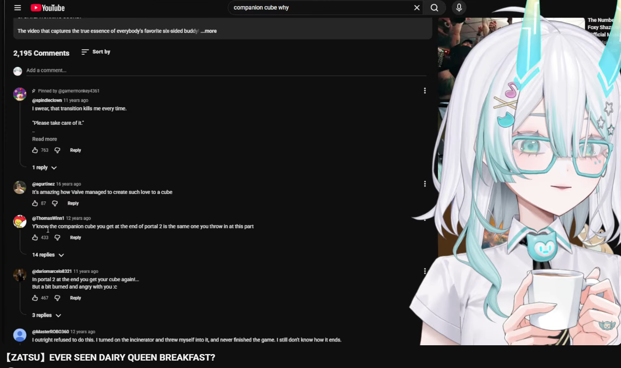621x368 pixels.
Task: Click the 11 years ago timestamp on @spindleclown's comment
Action: coord(76,100)
